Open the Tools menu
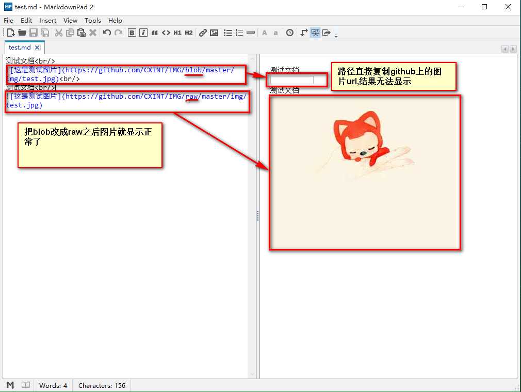Screen dimensions: 521x392 tap(93, 20)
